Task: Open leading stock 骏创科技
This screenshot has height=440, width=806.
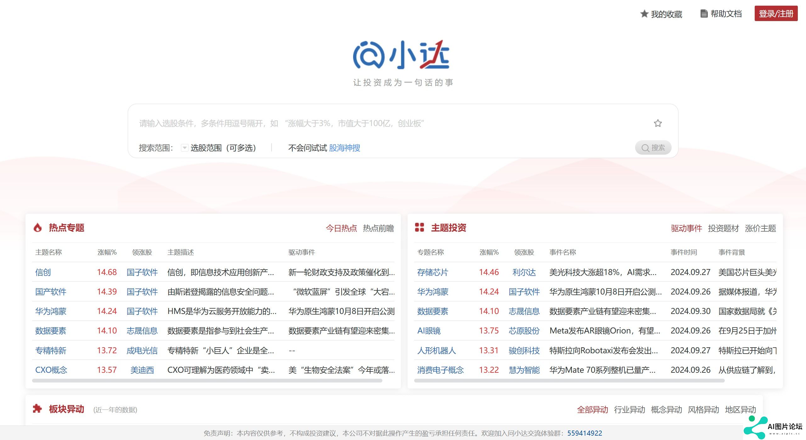Action: (x=524, y=350)
